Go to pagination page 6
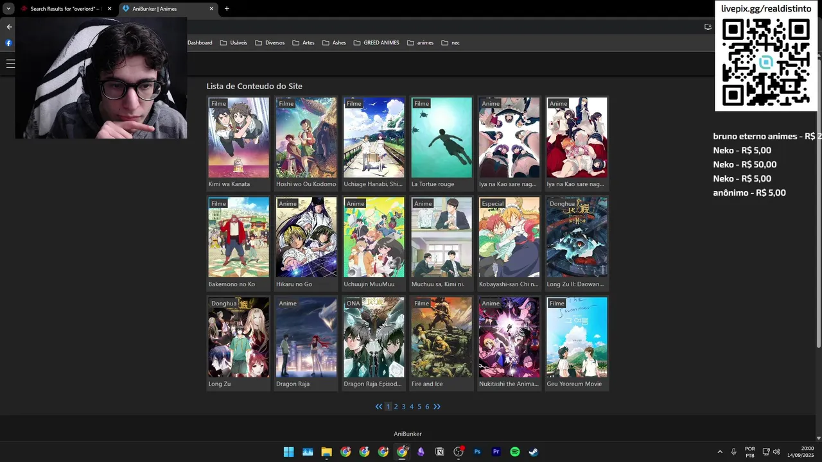822x462 pixels. pyautogui.click(x=427, y=407)
